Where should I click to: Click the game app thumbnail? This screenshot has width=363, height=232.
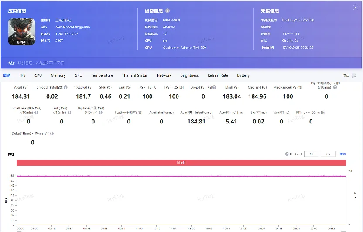[22, 32]
